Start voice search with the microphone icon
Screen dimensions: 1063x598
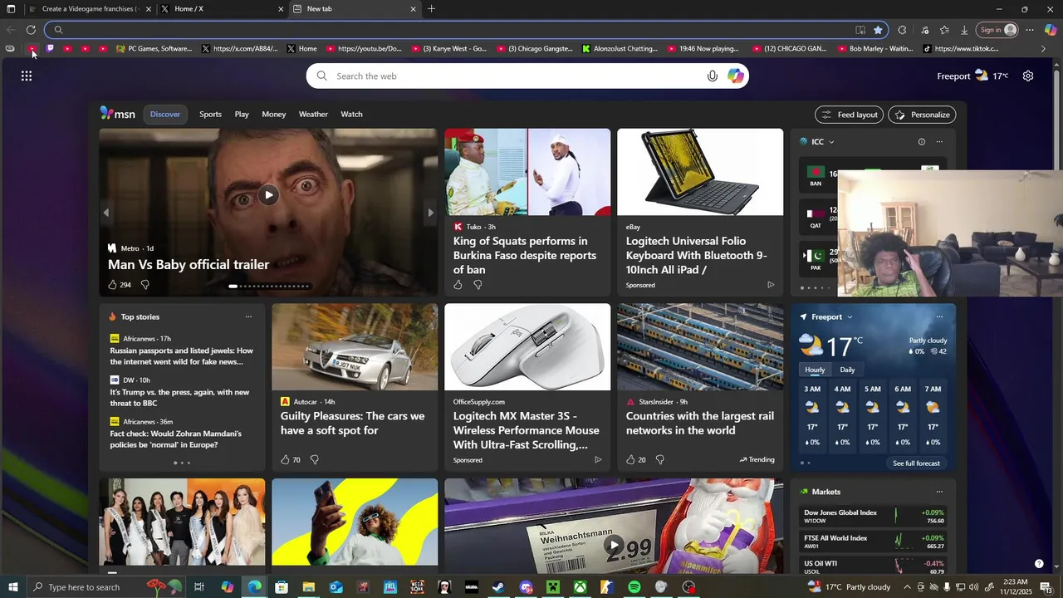713,76
